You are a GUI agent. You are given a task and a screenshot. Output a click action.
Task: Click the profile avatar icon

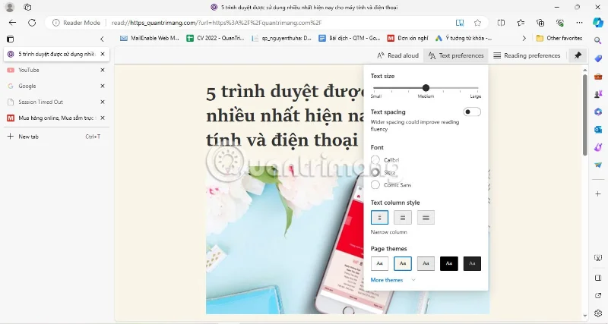[x=10, y=7]
